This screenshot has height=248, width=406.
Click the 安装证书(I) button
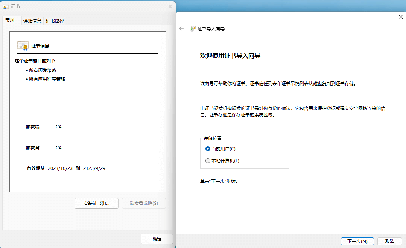tap(96, 203)
